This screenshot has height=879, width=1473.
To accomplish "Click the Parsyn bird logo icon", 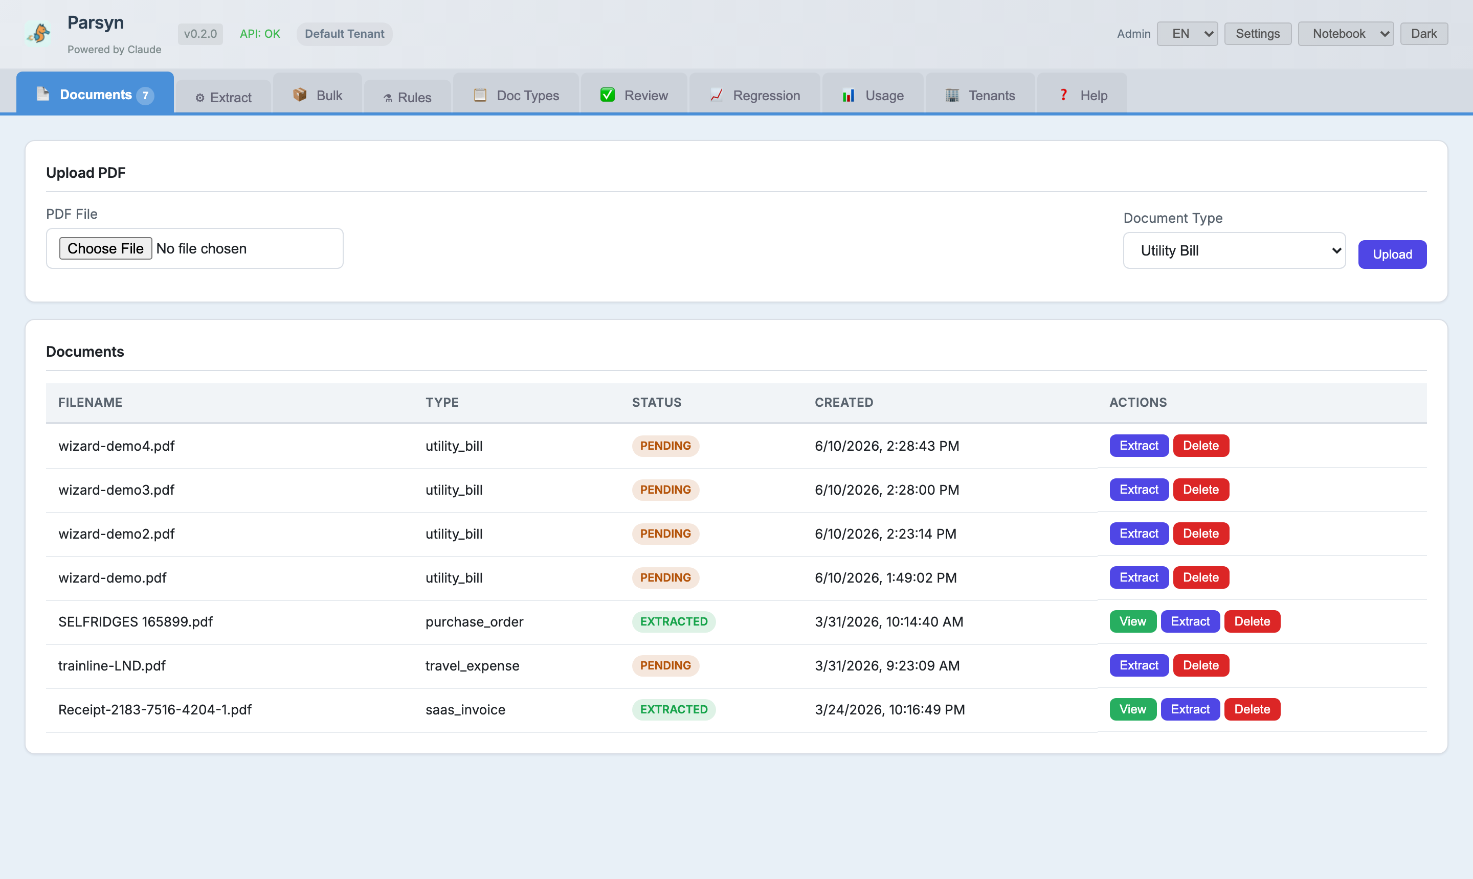I will 38,33.
